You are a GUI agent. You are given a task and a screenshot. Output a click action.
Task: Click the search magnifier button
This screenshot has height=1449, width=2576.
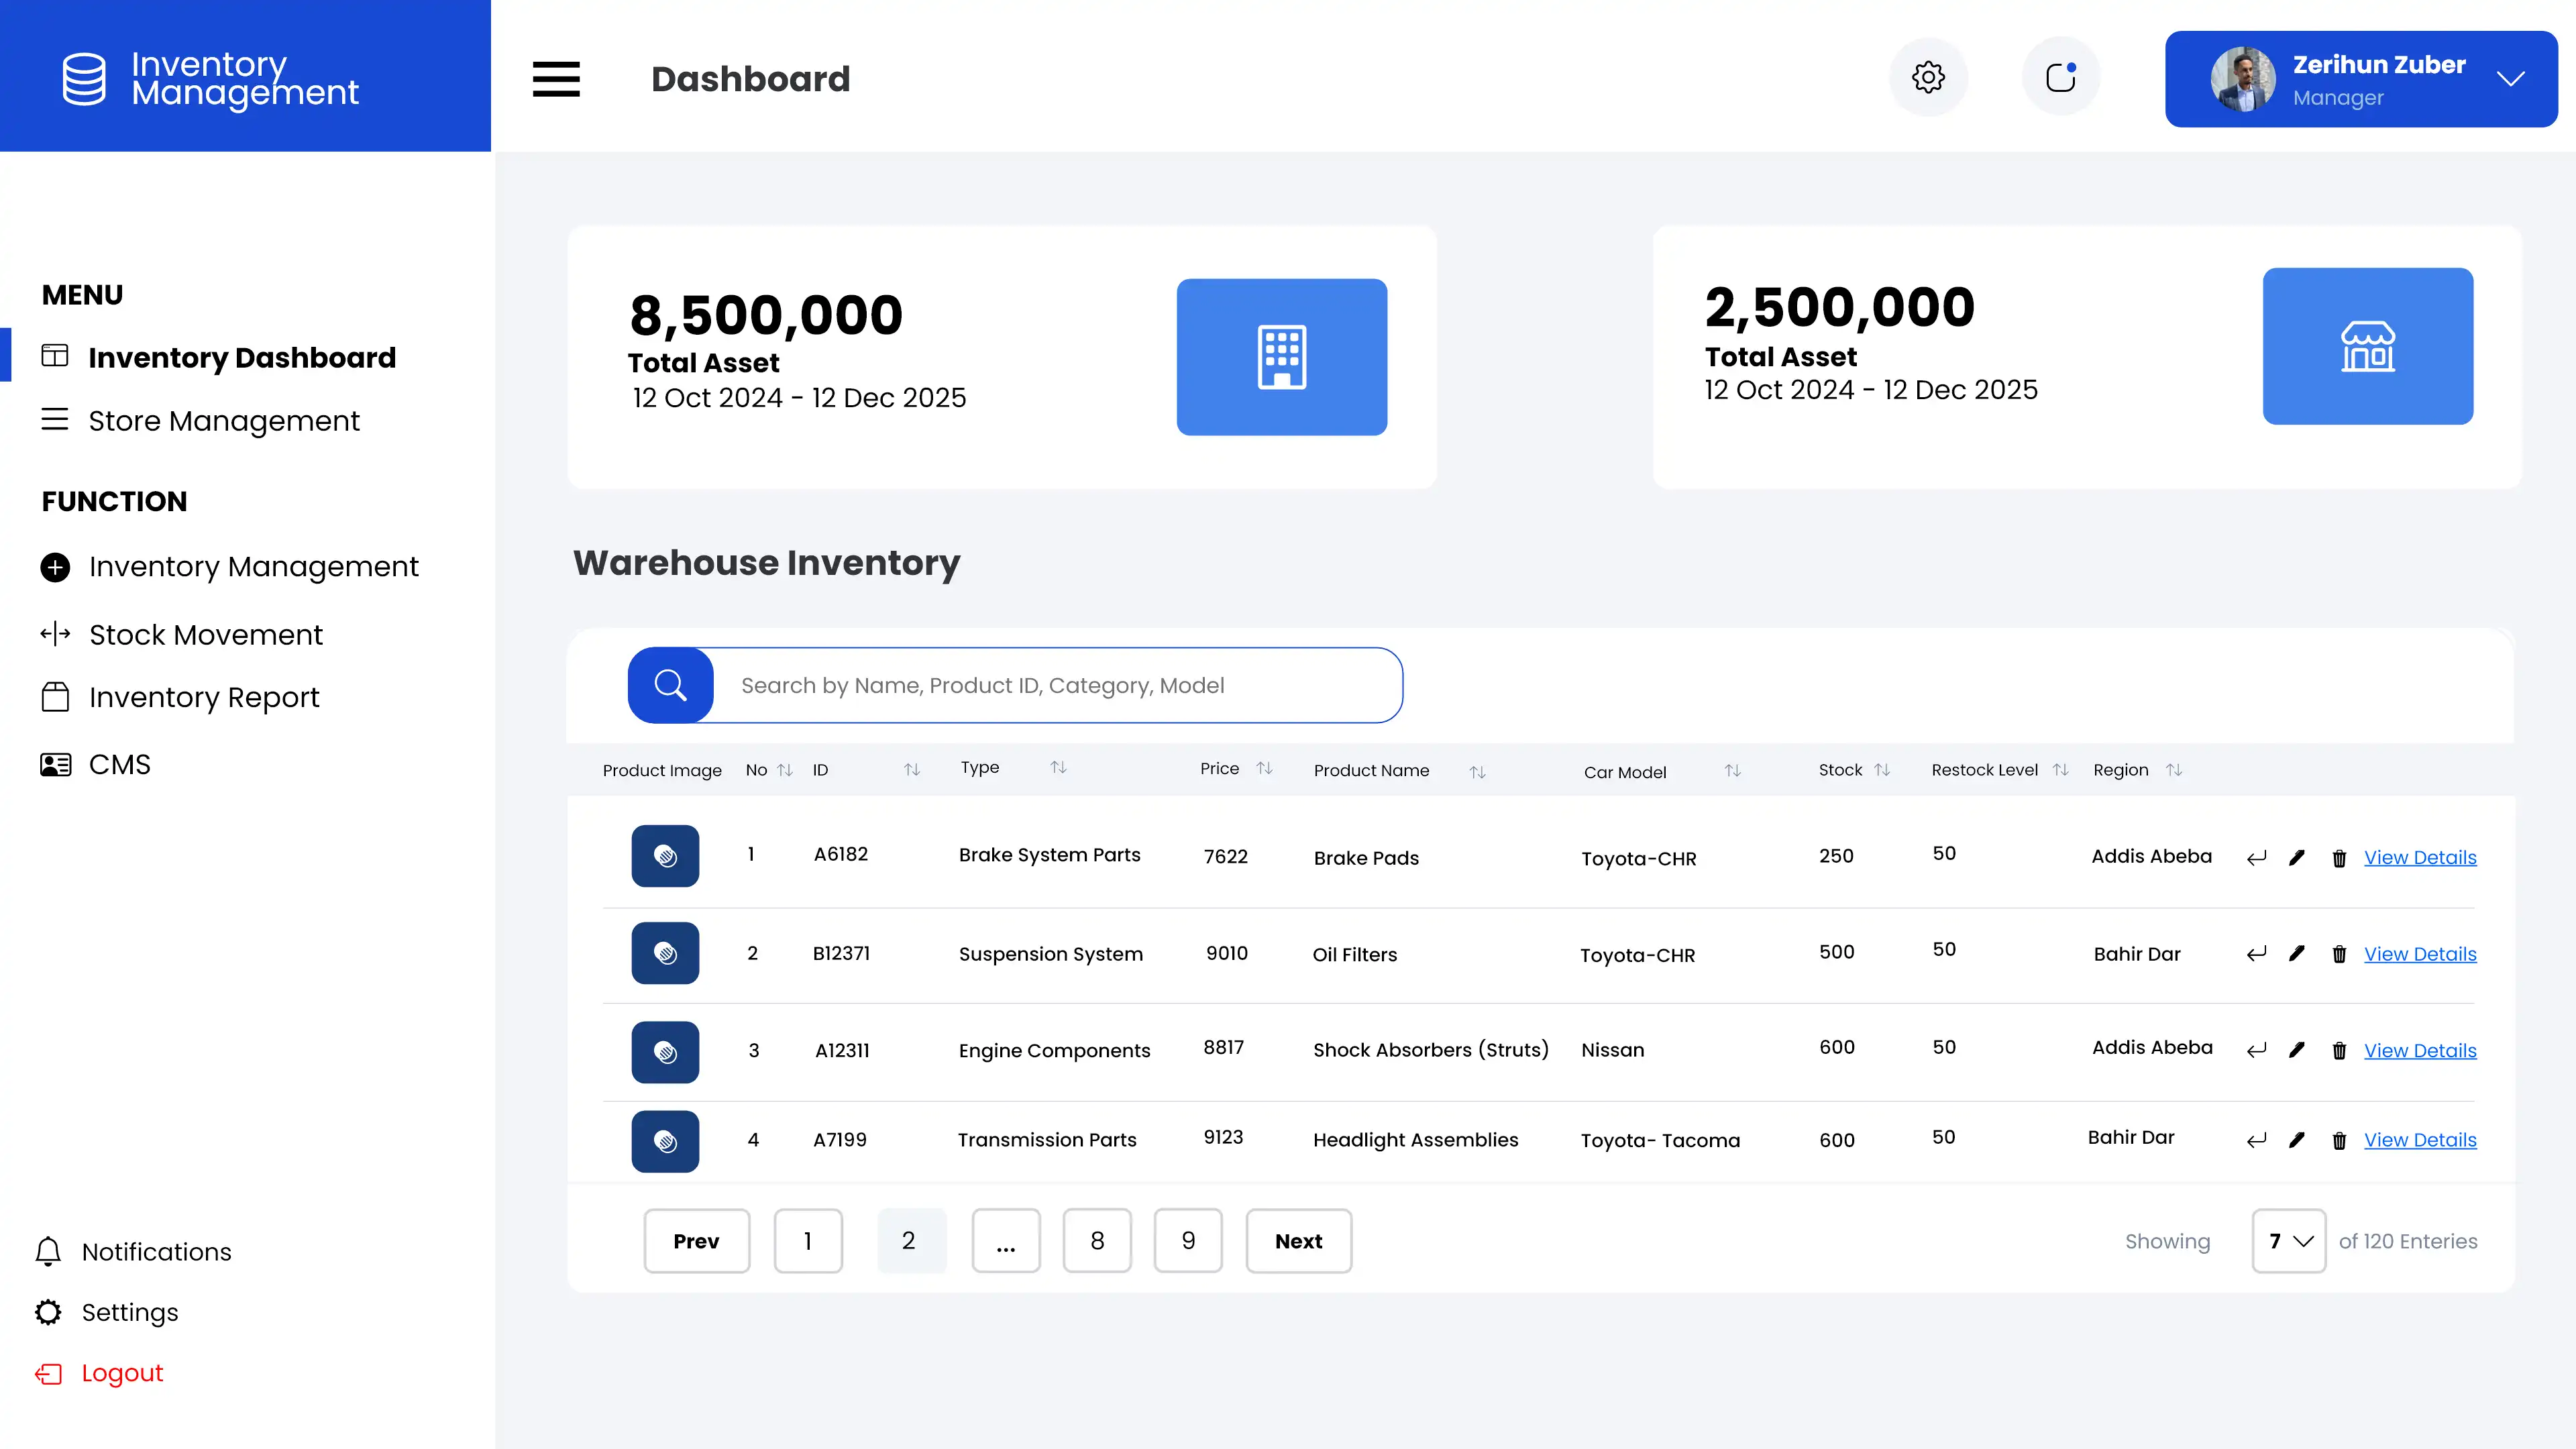670,685
